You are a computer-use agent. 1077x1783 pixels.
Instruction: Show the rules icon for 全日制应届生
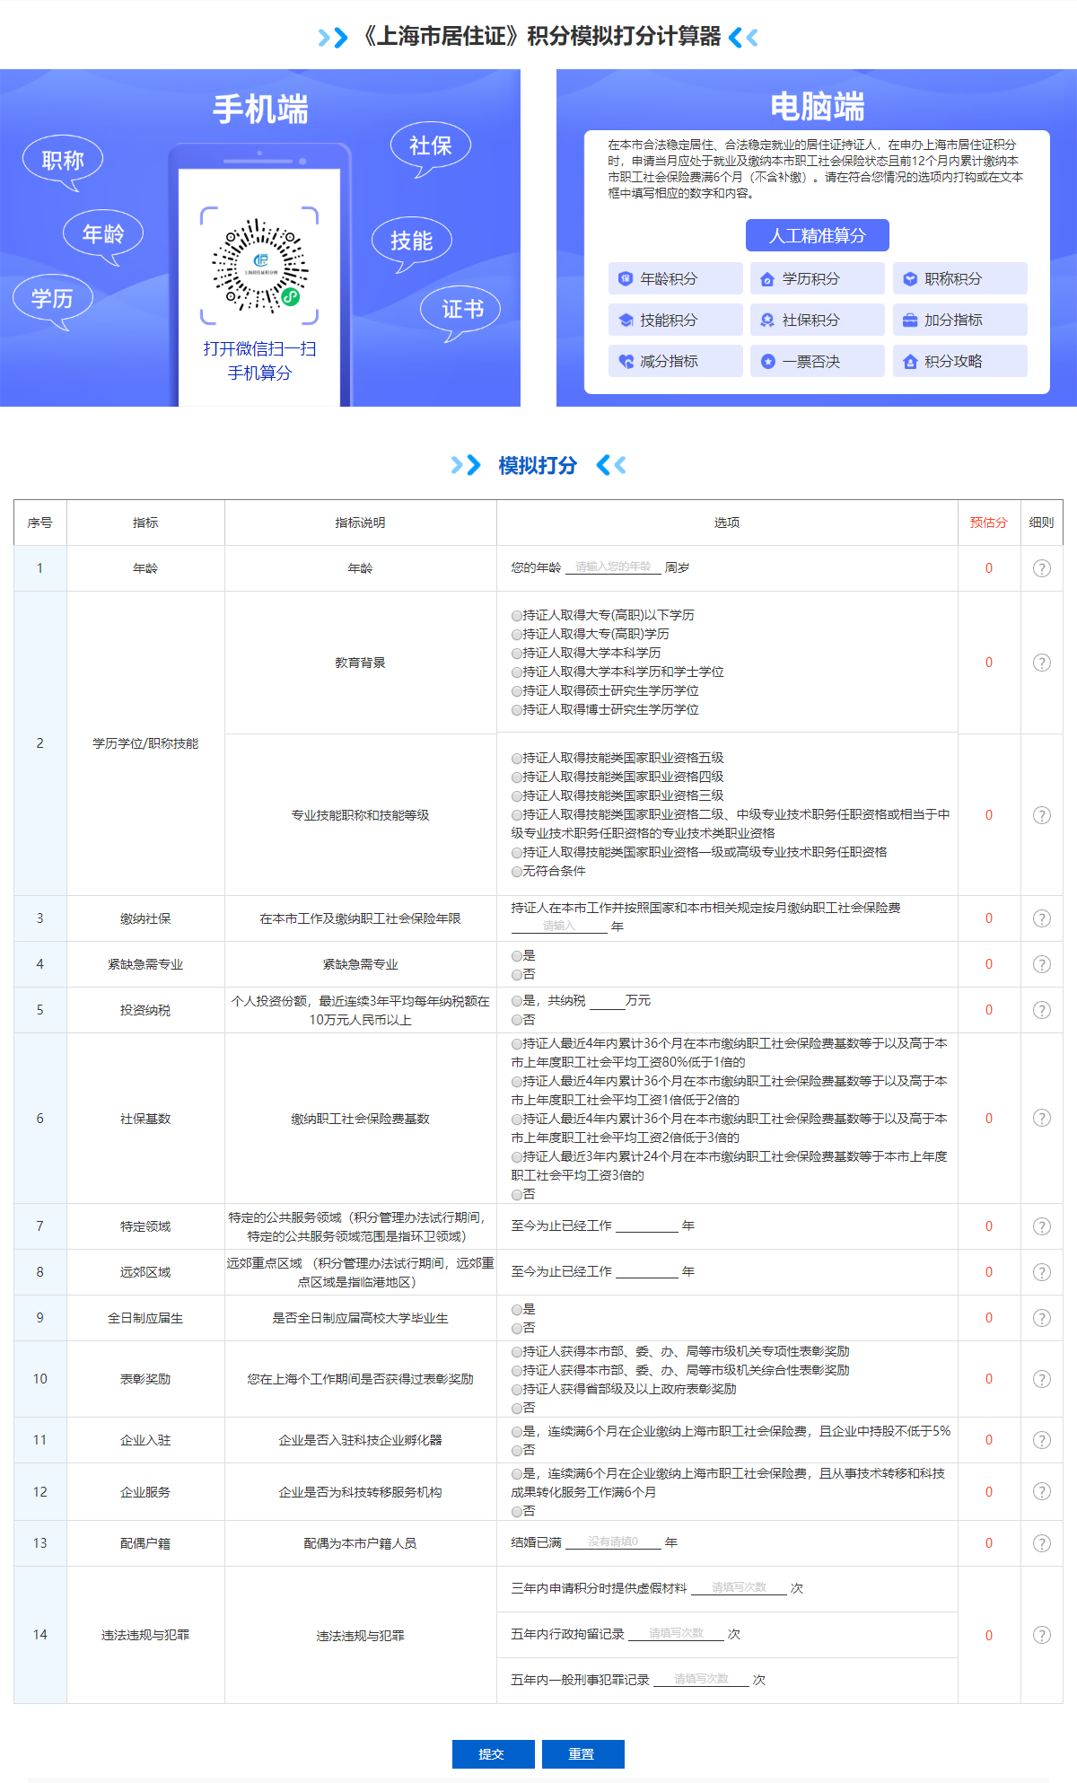click(x=1041, y=1318)
